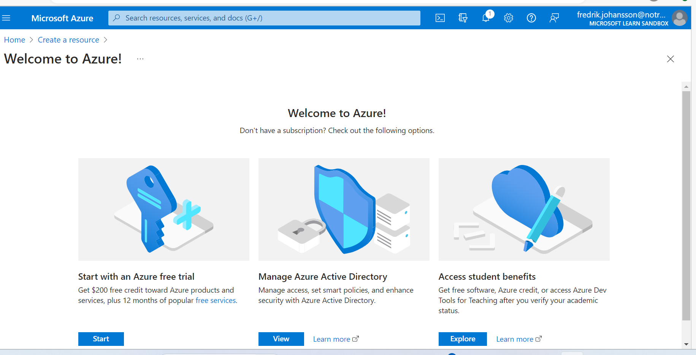696x355 pixels.
Task: Click the Azure free trial key illustration
Action: [164, 209]
